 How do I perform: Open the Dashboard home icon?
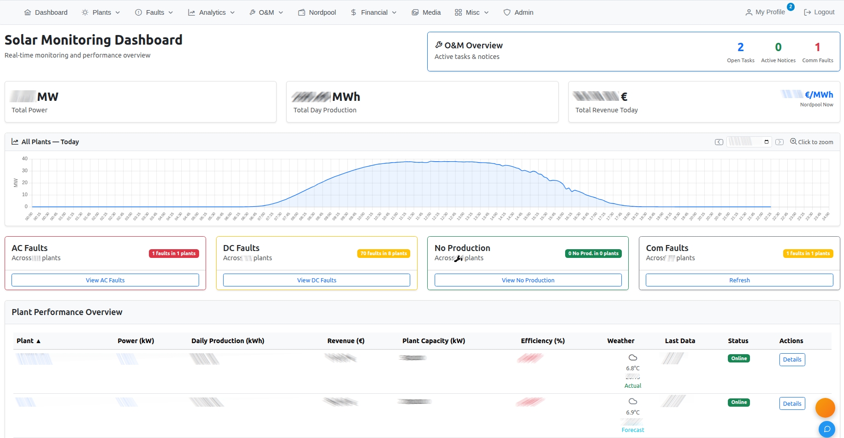pos(27,12)
